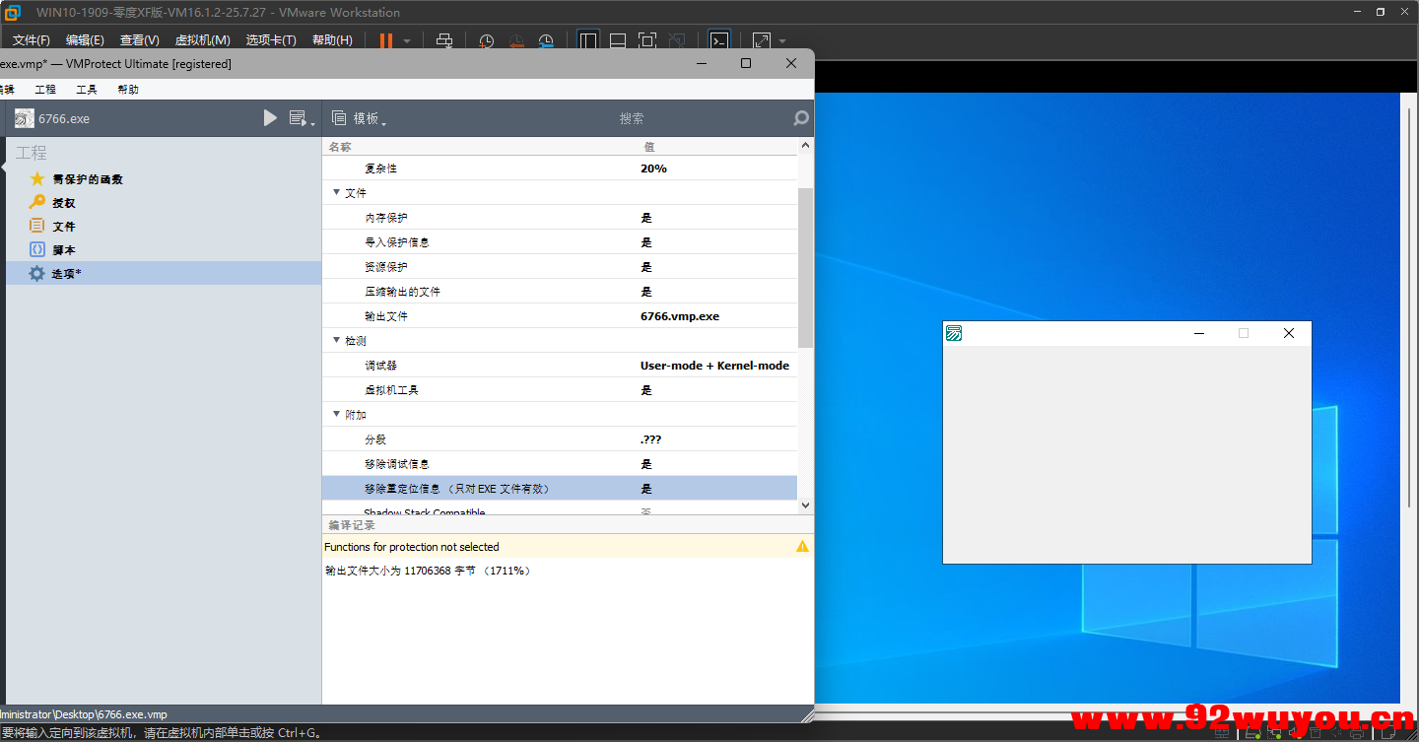Compile the project with the Play icon
Viewport: 1419px width, 742px height.
[x=270, y=117]
